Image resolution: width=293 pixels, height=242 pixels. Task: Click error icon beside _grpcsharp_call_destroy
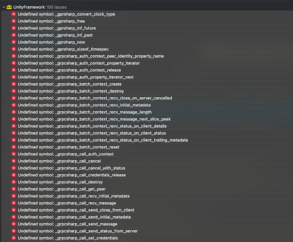14,182
